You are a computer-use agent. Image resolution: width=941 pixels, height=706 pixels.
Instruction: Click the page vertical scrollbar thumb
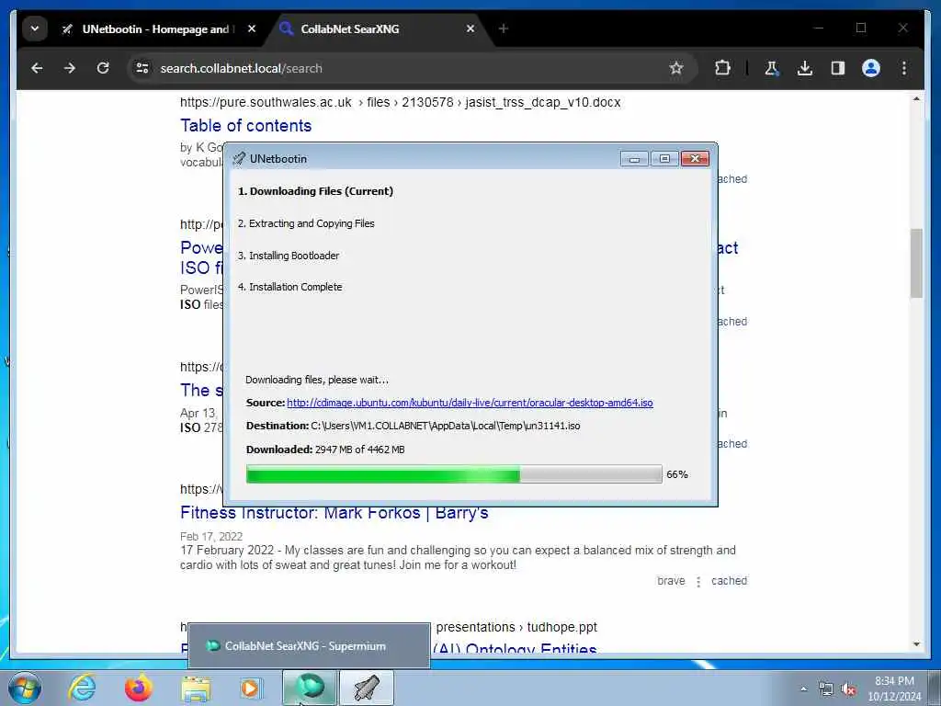point(916,263)
